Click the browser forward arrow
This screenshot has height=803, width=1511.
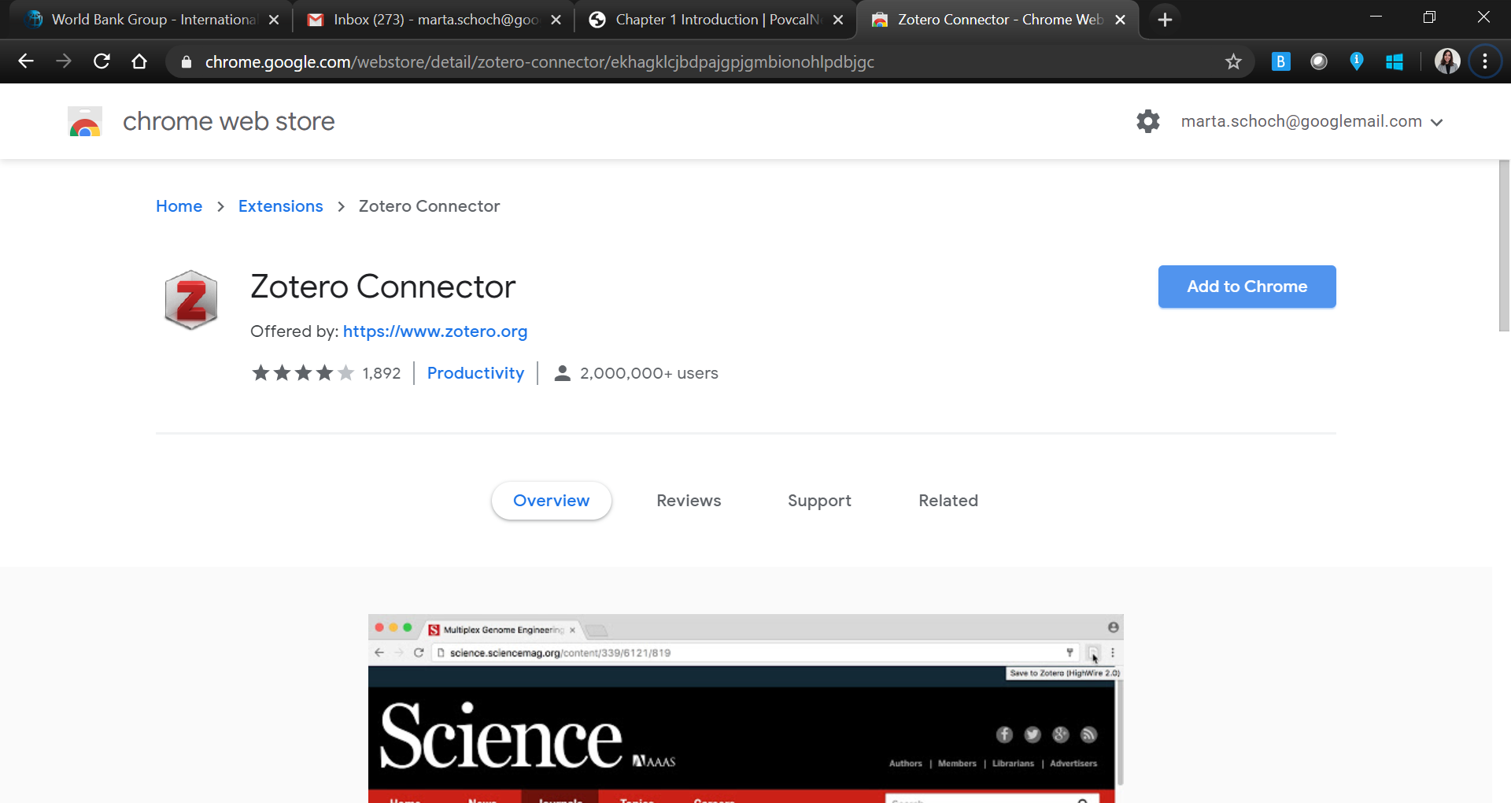[64, 61]
